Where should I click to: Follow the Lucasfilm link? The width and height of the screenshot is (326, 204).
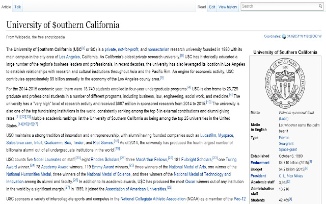click(x=208, y=135)
